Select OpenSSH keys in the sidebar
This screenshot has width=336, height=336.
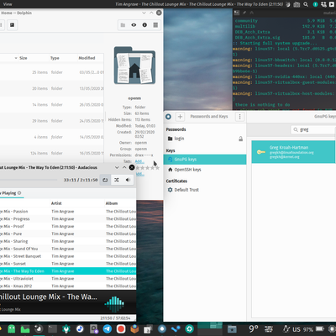pos(205,170)
